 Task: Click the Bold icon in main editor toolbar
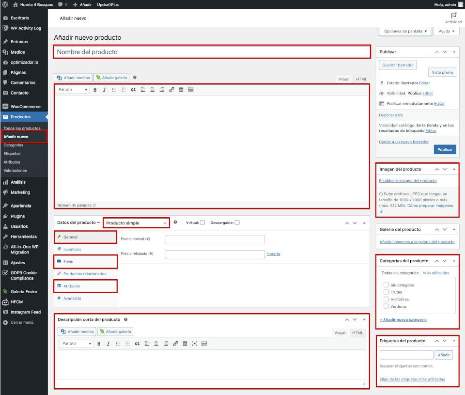tap(95, 90)
